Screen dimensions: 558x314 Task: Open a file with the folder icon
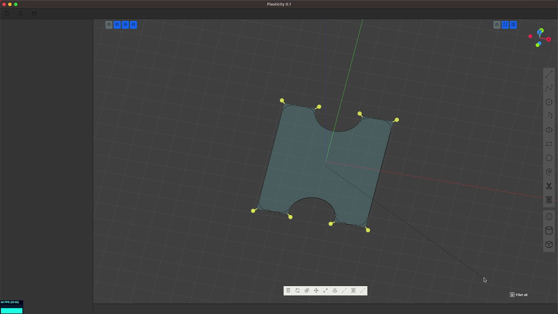34,14
